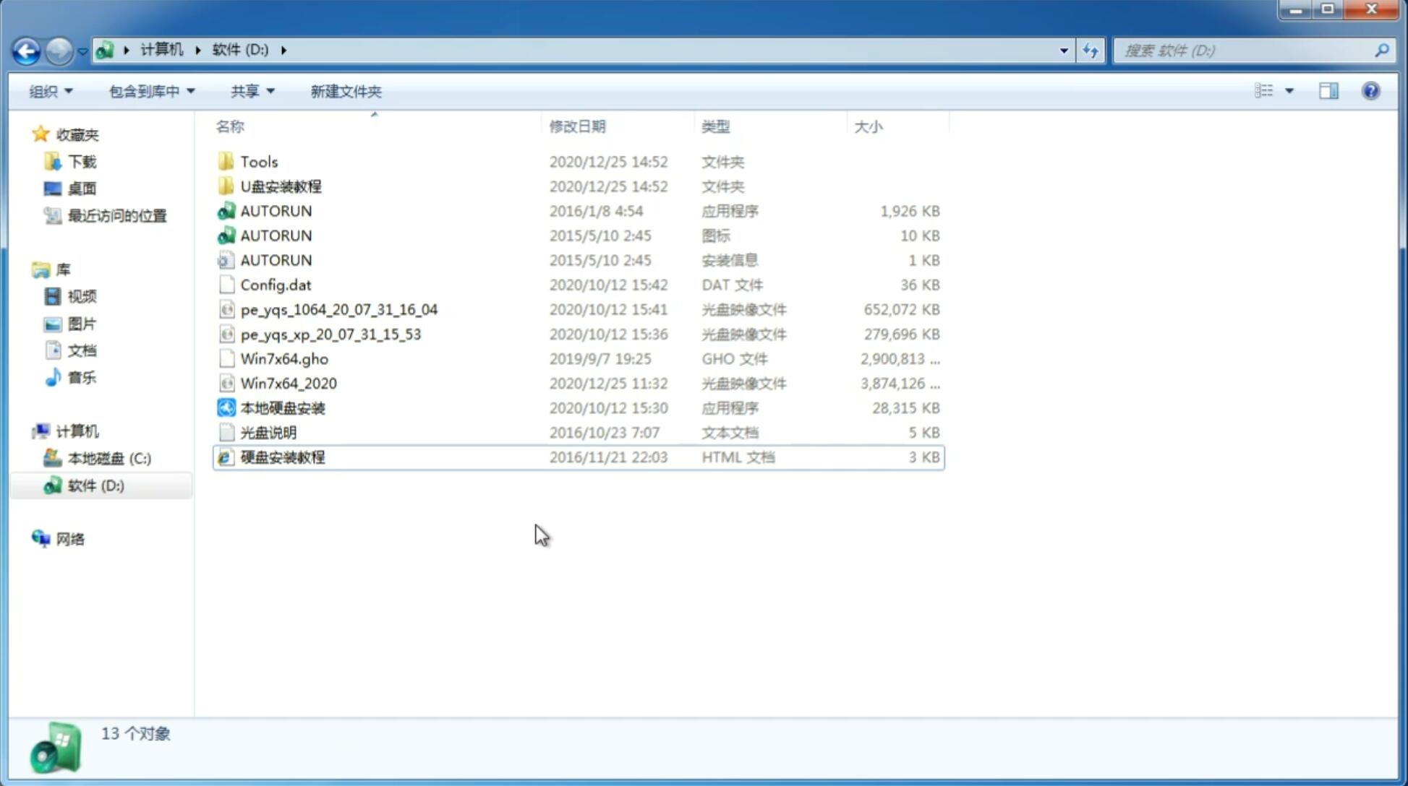Click the back navigation icon
The image size is (1408, 786).
[26, 49]
